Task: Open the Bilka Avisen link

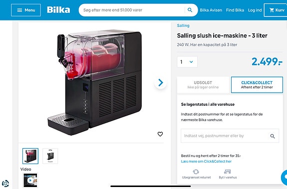Action: coord(211,10)
